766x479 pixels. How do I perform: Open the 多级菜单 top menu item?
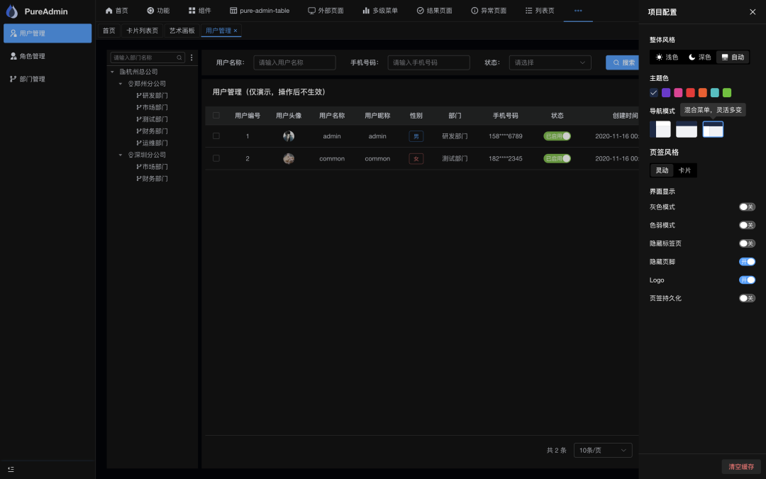click(379, 11)
